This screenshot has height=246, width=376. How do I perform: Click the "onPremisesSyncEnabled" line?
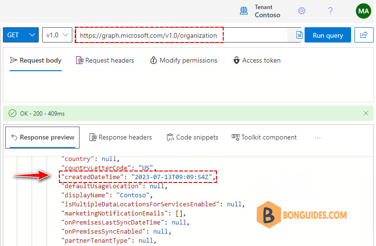coord(116,232)
